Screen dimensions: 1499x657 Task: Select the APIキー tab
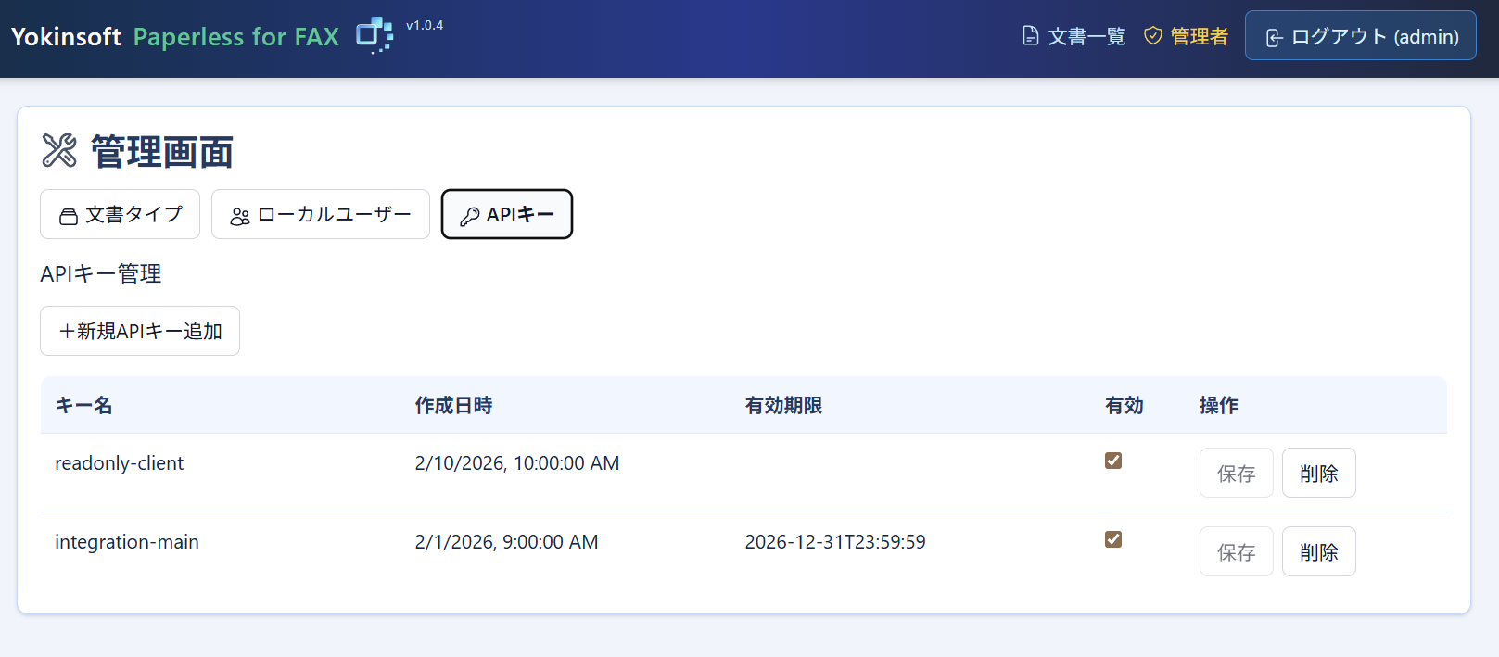tap(507, 214)
